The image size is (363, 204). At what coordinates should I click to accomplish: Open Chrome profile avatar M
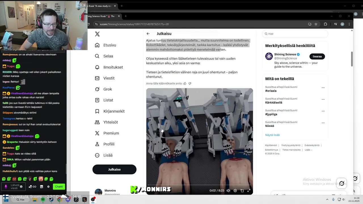342,24
